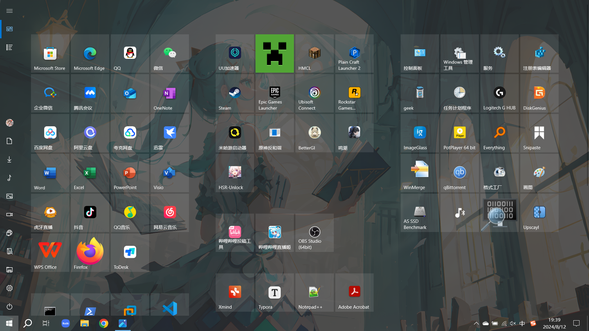The height and width of the screenshot is (331, 589).
Task: Launch the green Minecraft creeper tile
Action: click(274, 54)
